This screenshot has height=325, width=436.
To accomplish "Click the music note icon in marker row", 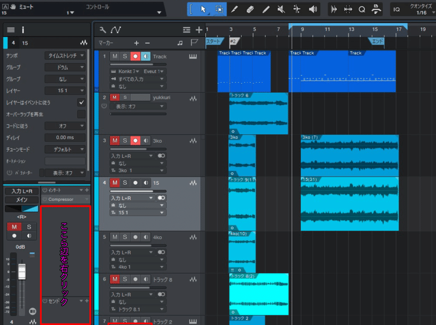I will [180, 43].
